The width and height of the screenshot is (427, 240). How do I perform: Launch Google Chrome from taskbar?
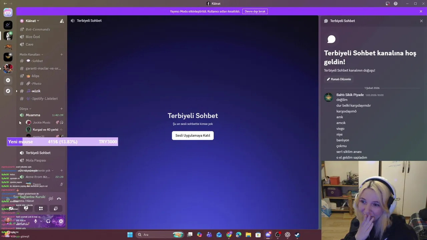pos(229,235)
